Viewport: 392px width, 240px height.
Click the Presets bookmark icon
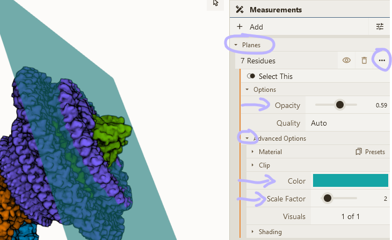coord(359,152)
